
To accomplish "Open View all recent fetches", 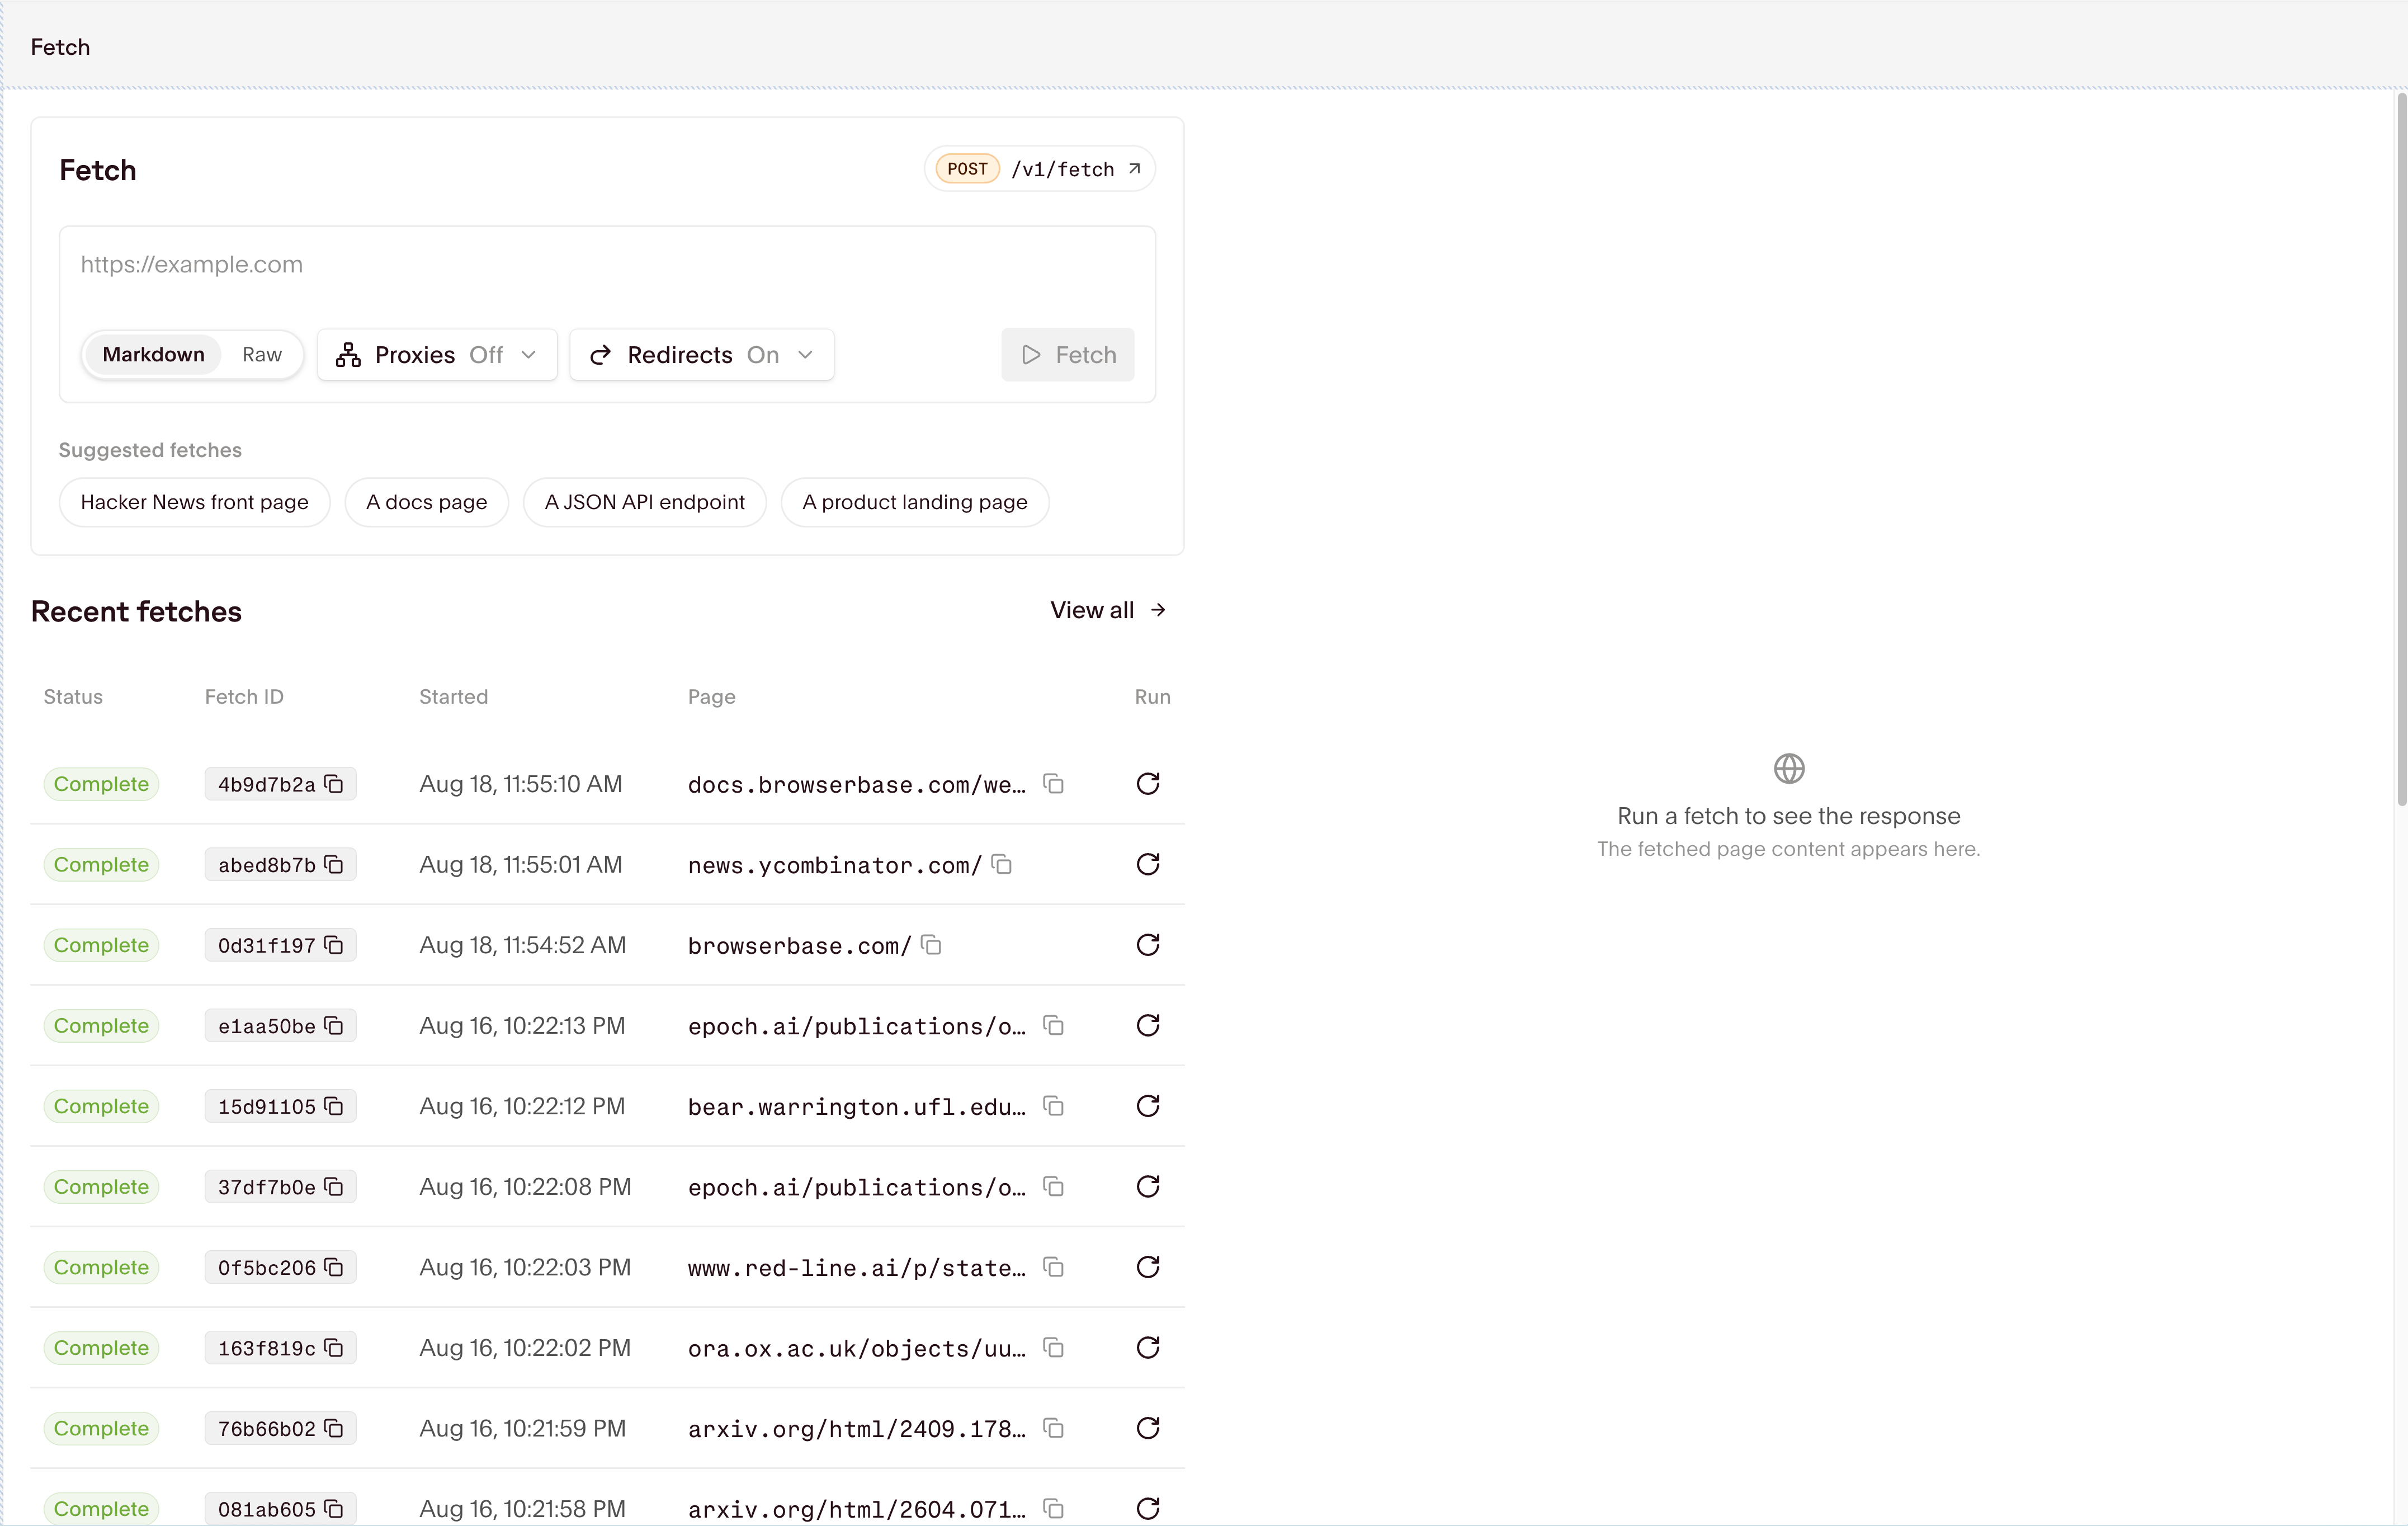I will pyautogui.click(x=1108, y=610).
